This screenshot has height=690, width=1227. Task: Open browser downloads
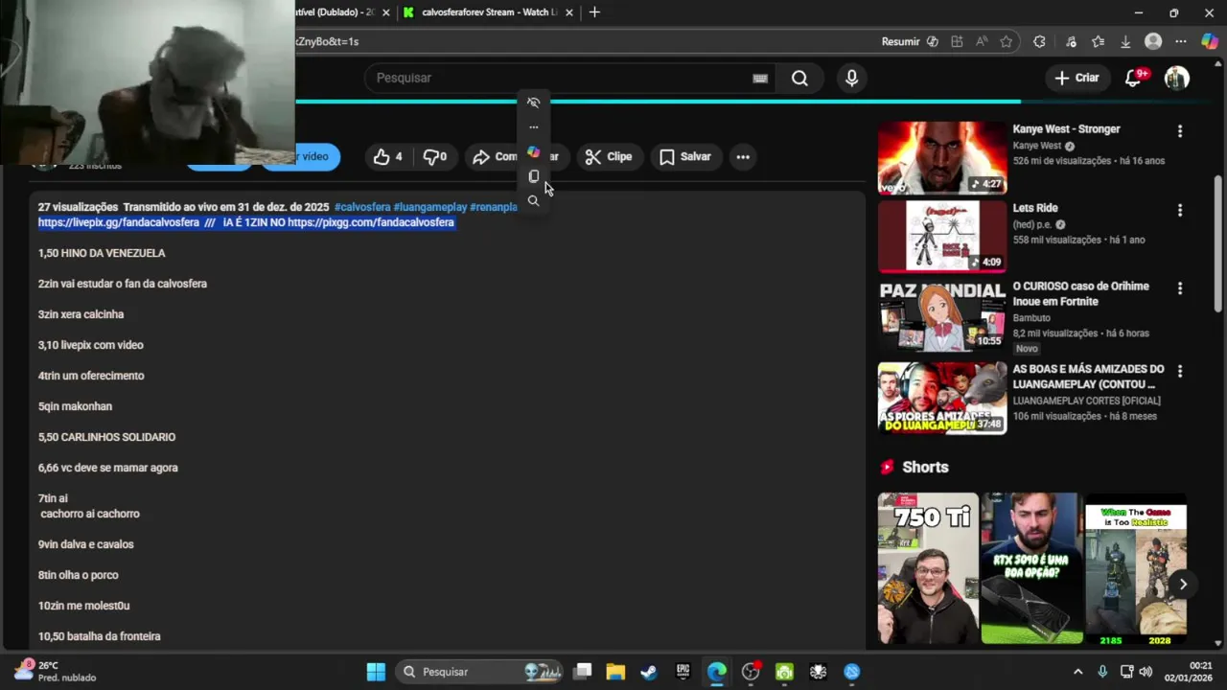tap(1125, 41)
